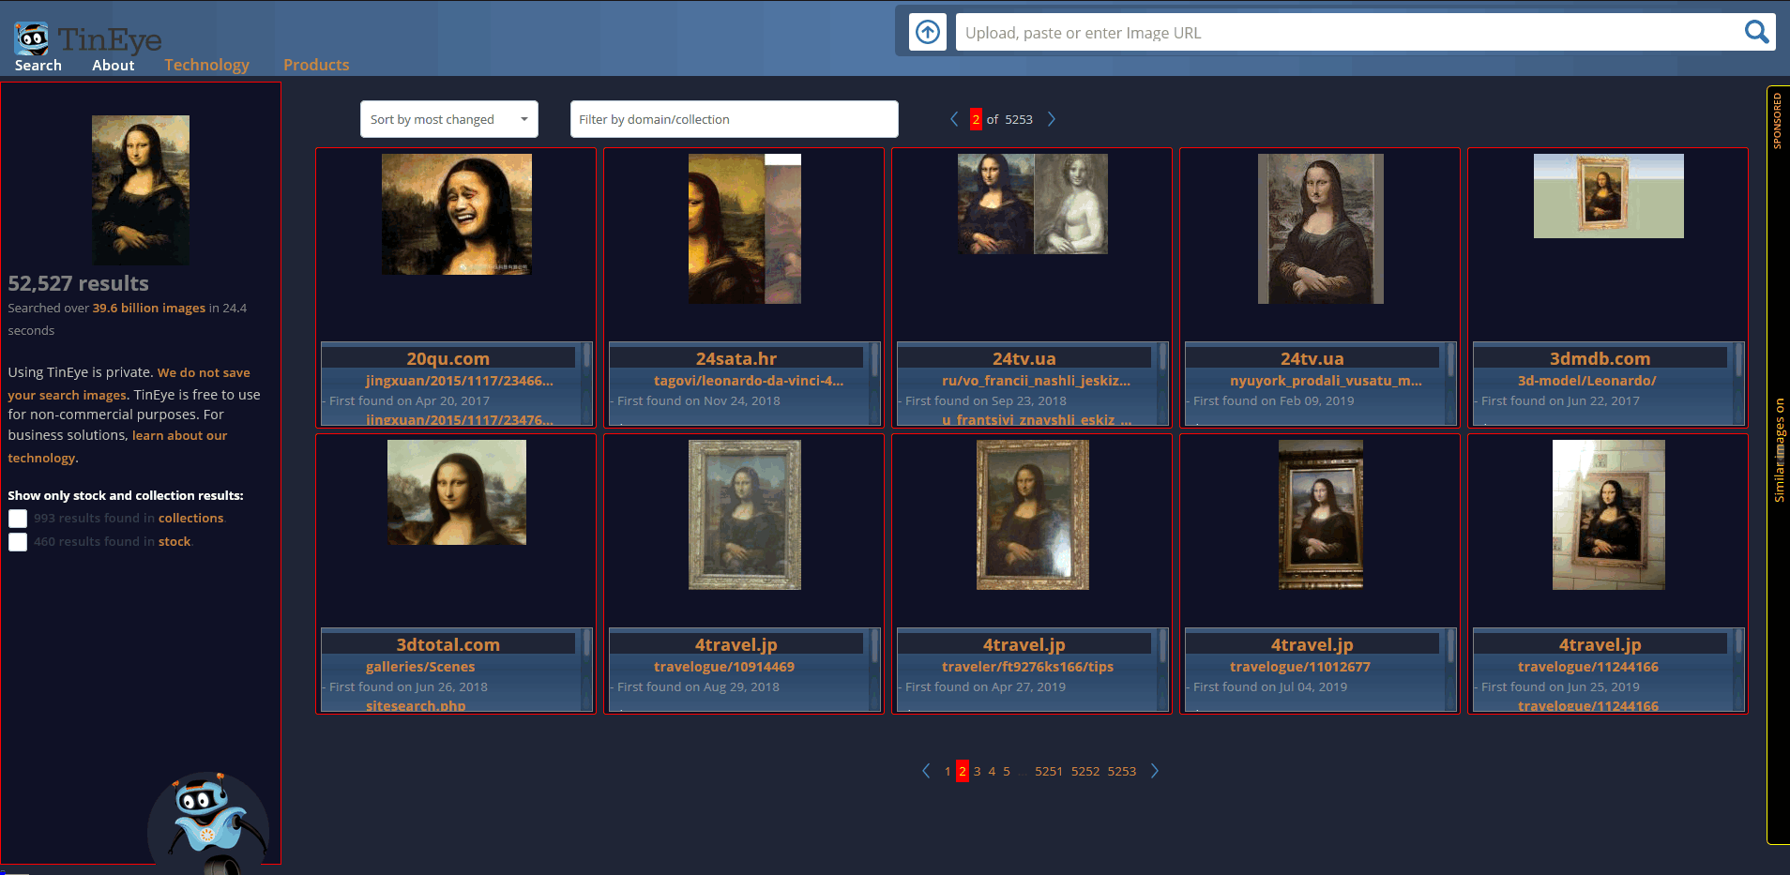1790x875 pixels.
Task: Open the Products menu item
Action: [316, 65]
